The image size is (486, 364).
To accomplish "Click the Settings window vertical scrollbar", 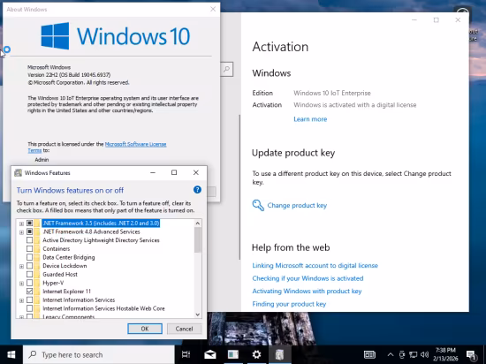I will tap(239, 187).
